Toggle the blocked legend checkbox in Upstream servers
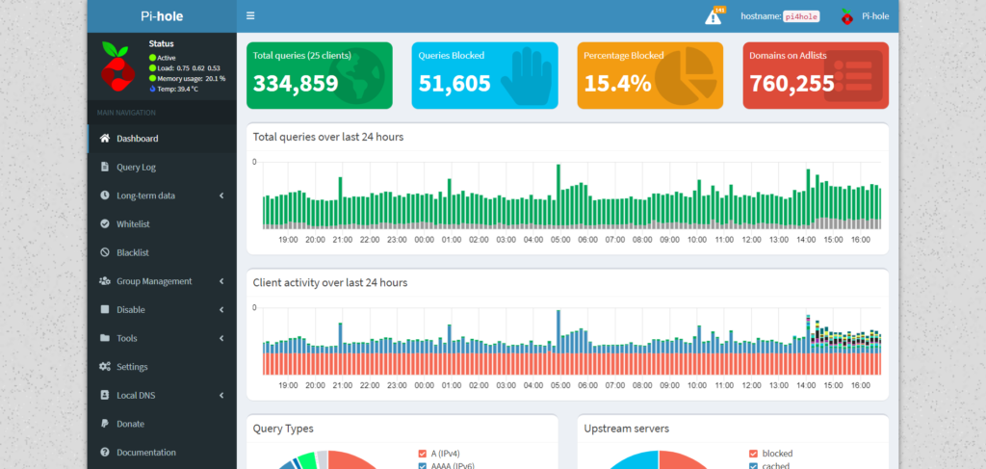986x469 pixels. click(753, 454)
